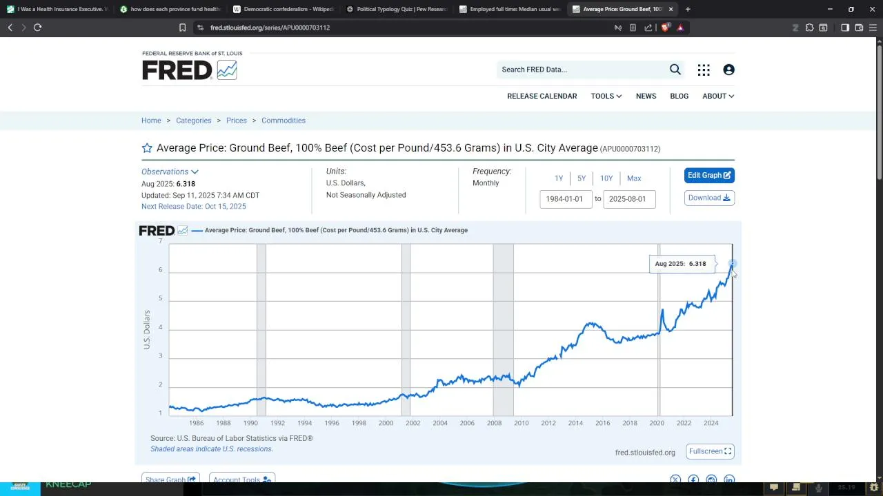This screenshot has height=496, width=883.
Task: Go to Commodities breadcrumb link
Action: click(283, 121)
